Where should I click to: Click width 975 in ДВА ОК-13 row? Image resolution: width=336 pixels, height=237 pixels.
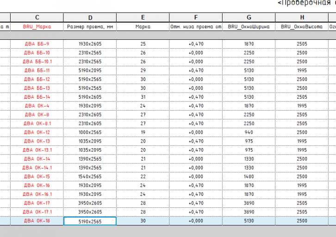tap(249, 141)
